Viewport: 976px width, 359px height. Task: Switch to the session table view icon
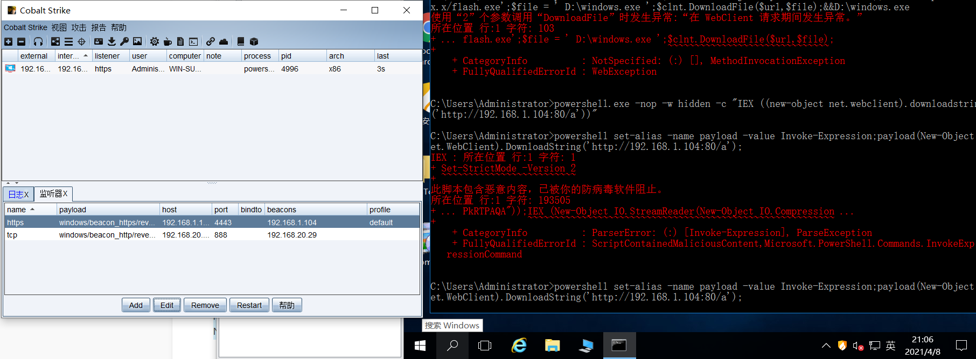pos(68,41)
